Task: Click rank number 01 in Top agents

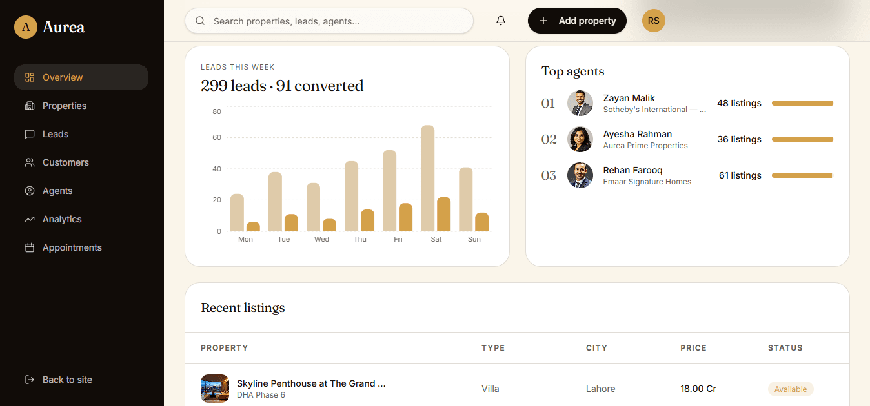Action: [x=548, y=103]
